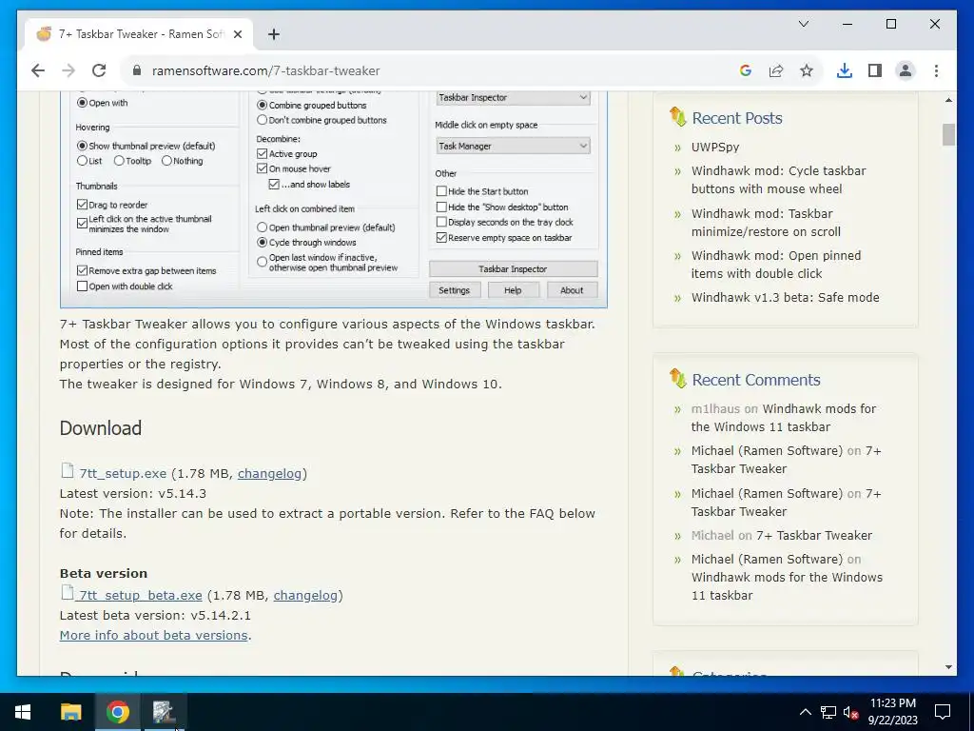Toggle Active group checkbox
The width and height of the screenshot is (974, 731).
[x=263, y=153]
